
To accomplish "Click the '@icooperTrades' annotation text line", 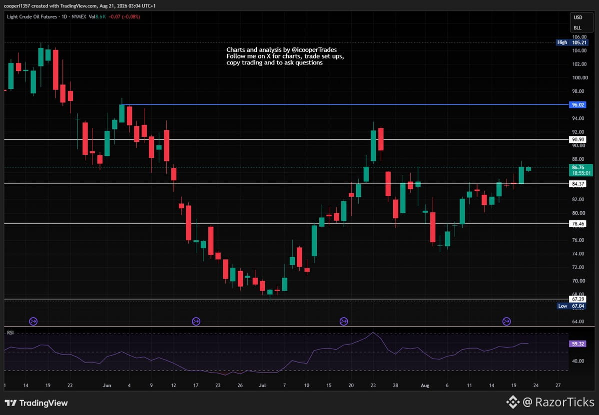I will click(282, 49).
